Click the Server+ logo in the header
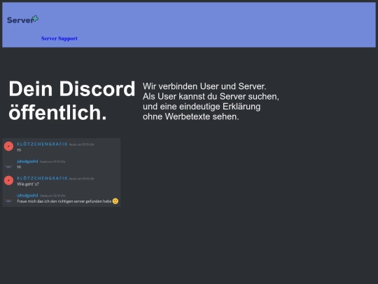Image resolution: width=378 pixels, height=284 pixels. pyautogui.click(x=22, y=20)
